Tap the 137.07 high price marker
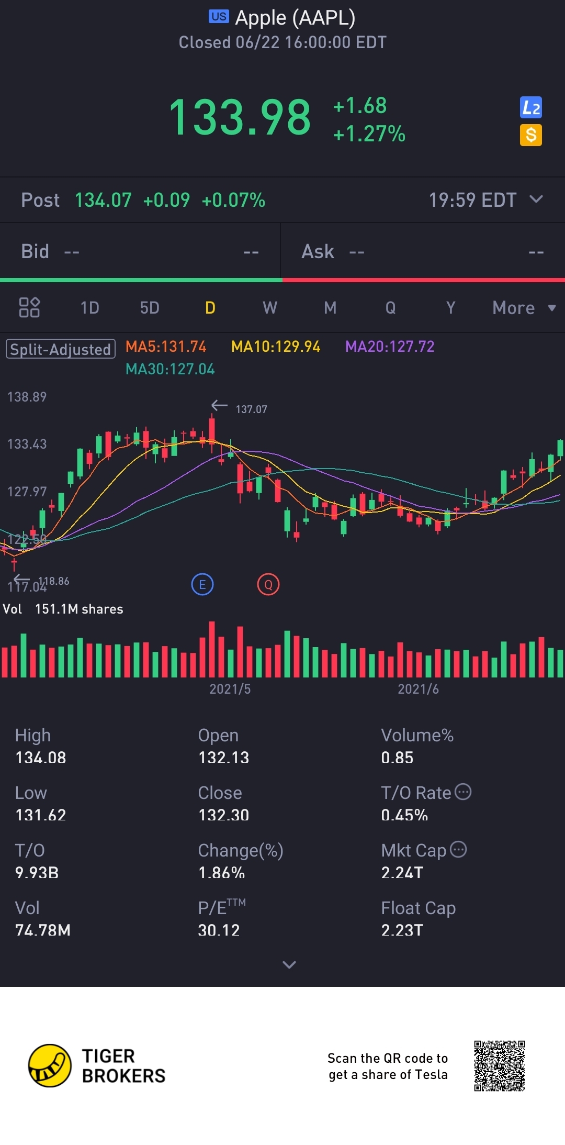565x1145 pixels. click(251, 409)
